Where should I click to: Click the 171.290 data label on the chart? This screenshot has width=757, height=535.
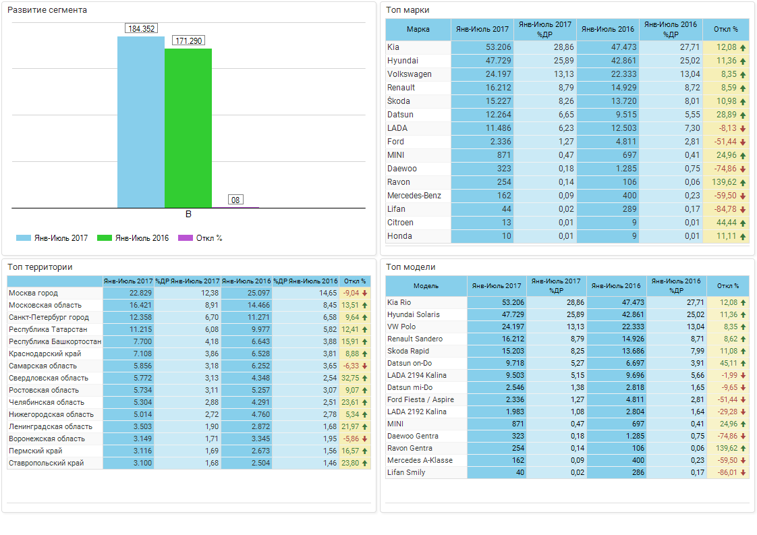click(x=189, y=40)
